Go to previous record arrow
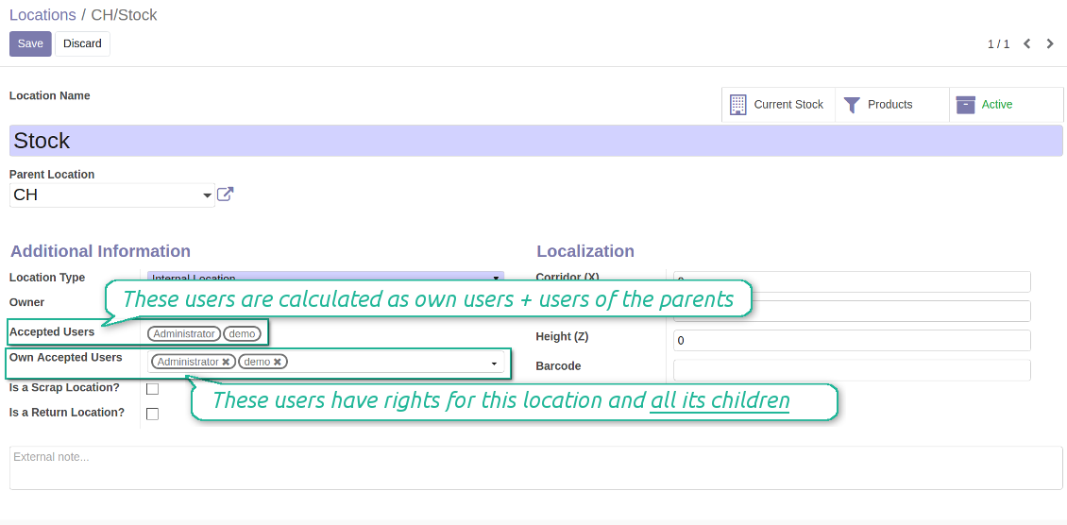This screenshot has width=1067, height=525. pos(1026,44)
